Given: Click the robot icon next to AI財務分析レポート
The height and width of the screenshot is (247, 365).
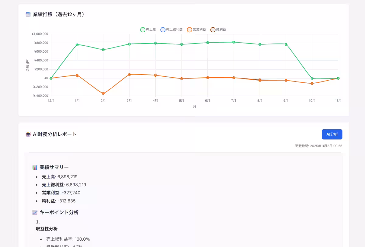Looking at the screenshot, I should click(x=28, y=134).
